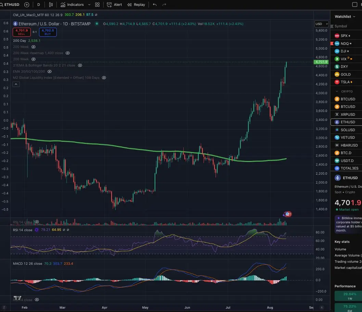The height and width of the screenshot is (312, 362).
Task: Open the economic event flag marker on chart
Action: [288, 214]
